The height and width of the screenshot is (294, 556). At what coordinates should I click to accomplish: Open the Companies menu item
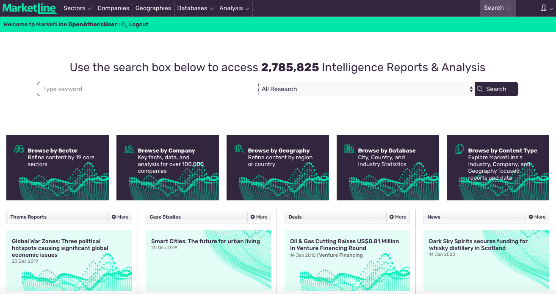(x=113, y=8)
